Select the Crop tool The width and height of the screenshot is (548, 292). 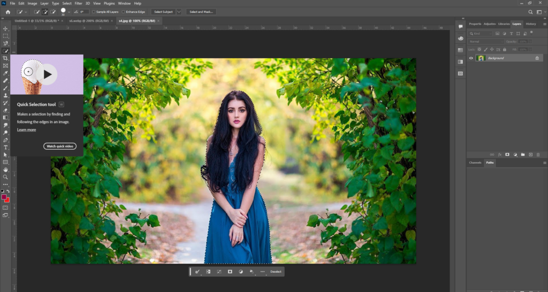[x=5, y=58]
